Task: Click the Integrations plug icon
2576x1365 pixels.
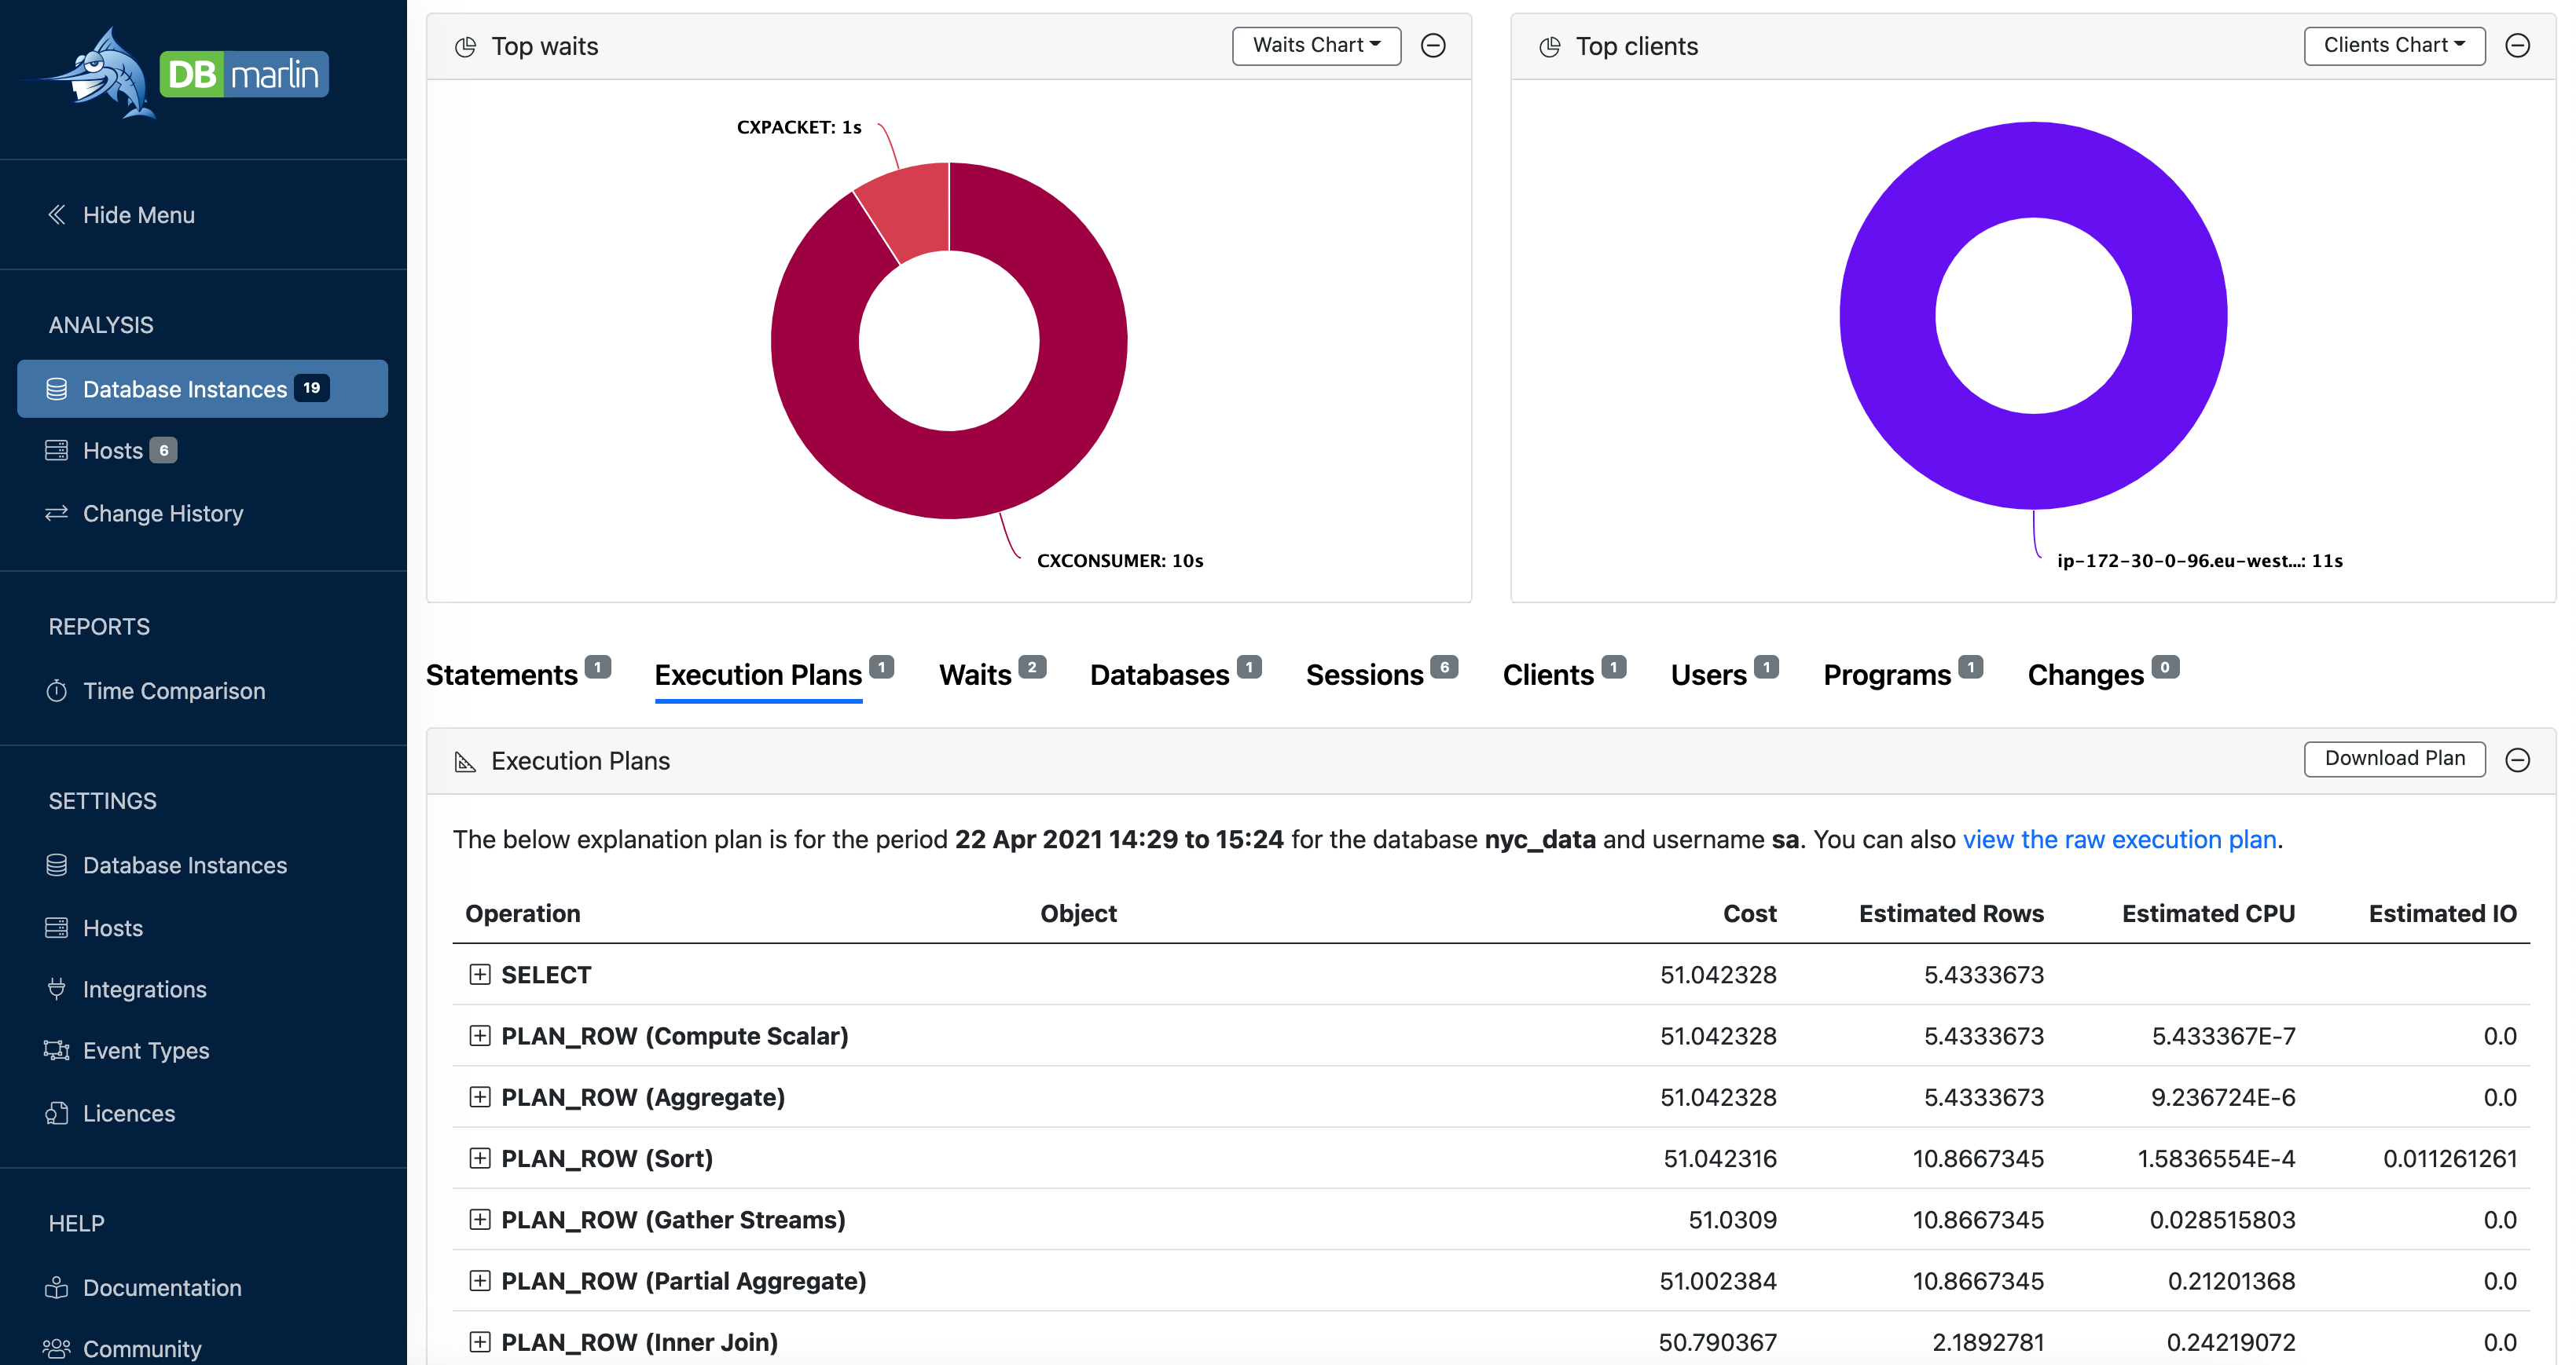Action: click(57, 990)
